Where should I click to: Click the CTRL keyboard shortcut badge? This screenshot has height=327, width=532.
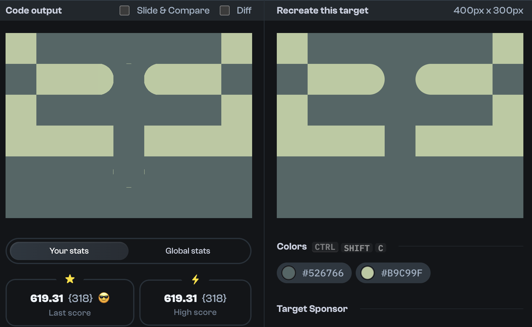tap(325, 247)
